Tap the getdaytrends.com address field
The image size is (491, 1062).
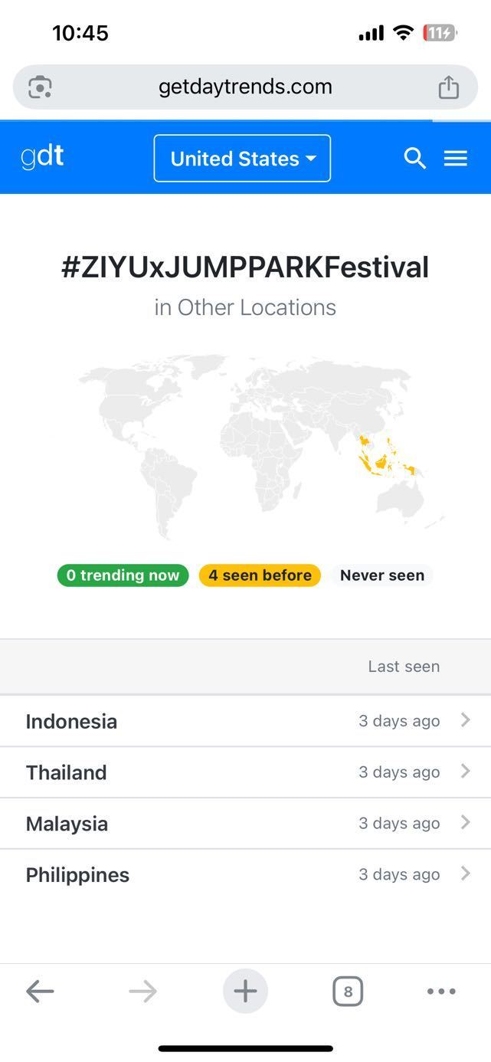click(245, 87)
